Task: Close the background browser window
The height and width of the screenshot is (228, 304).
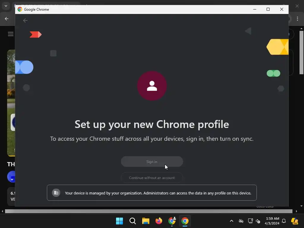Action: click(x=297, y=6)
